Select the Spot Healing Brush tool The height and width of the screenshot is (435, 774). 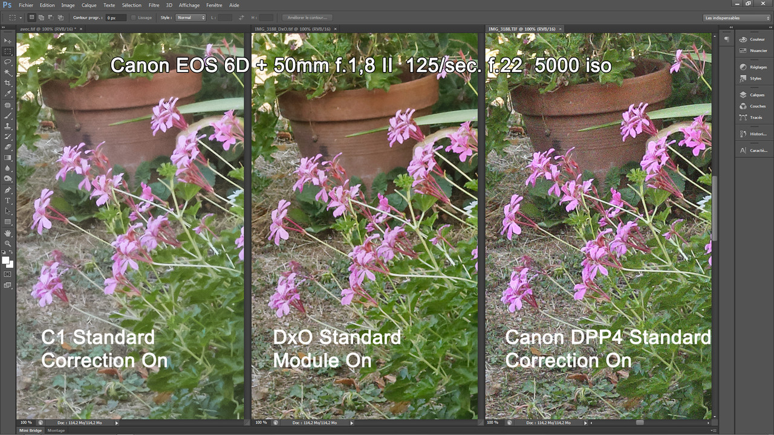tap(8, 105)
